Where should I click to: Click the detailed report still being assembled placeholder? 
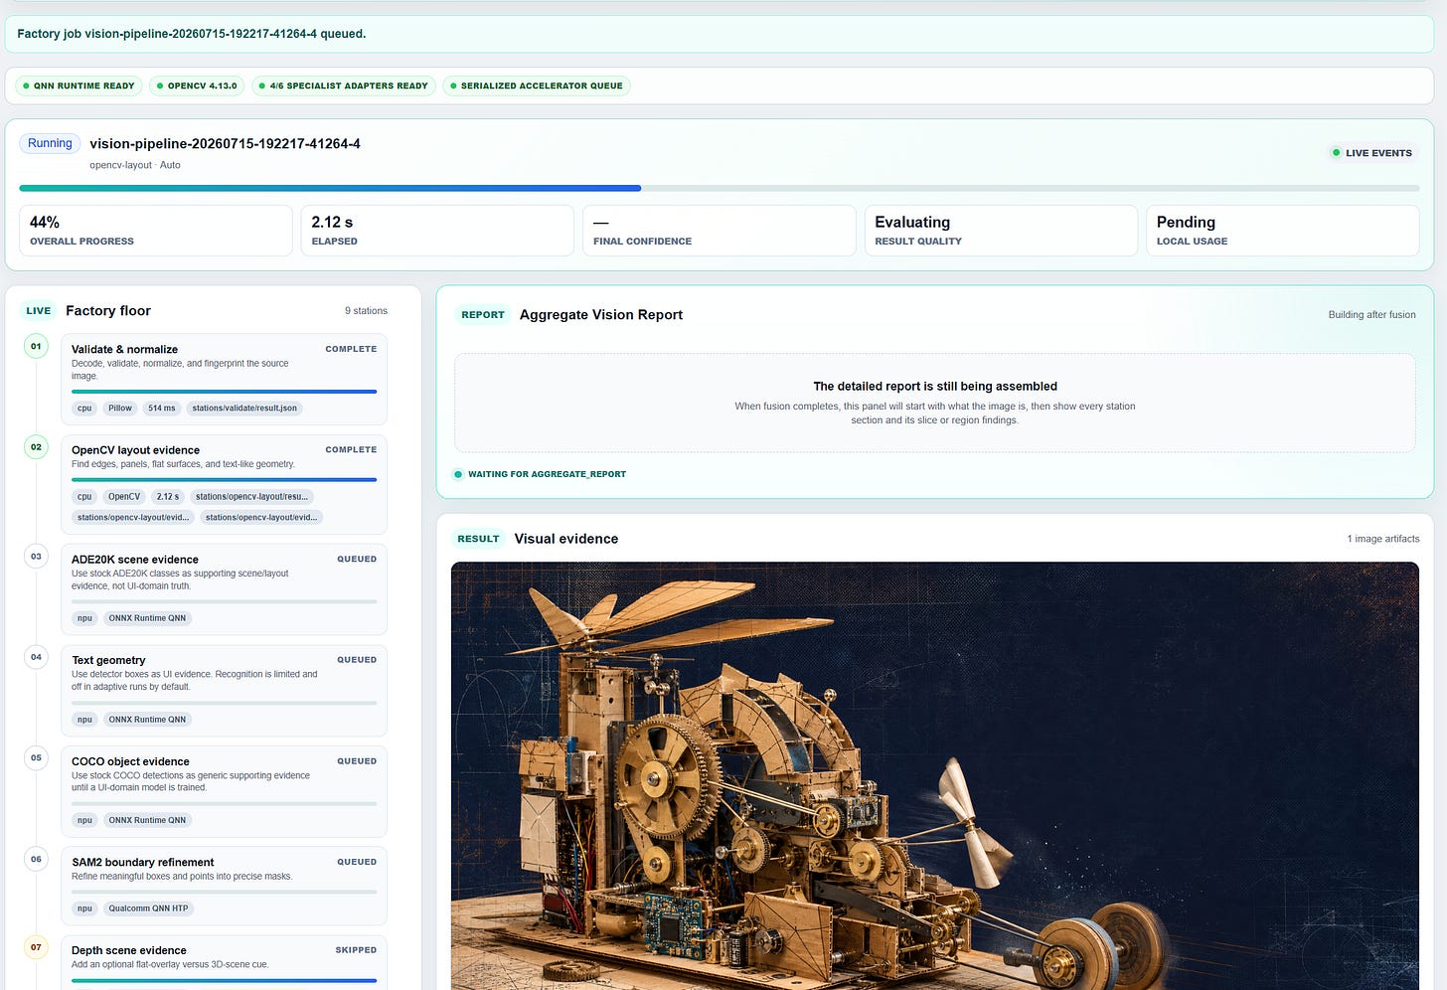pos(934,403)
